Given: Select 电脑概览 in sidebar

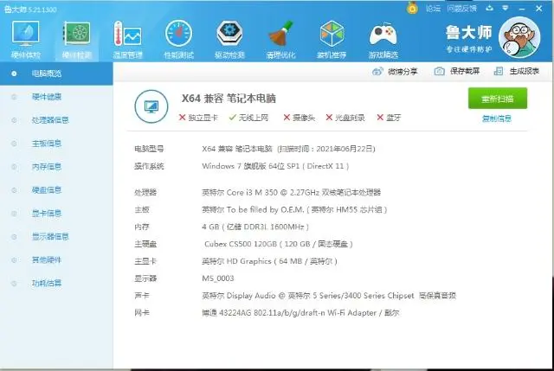Looking at the screenshot, I should pos(56,74).
